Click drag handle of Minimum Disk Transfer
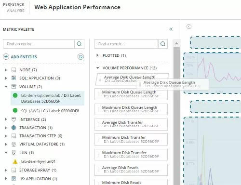 98,139
